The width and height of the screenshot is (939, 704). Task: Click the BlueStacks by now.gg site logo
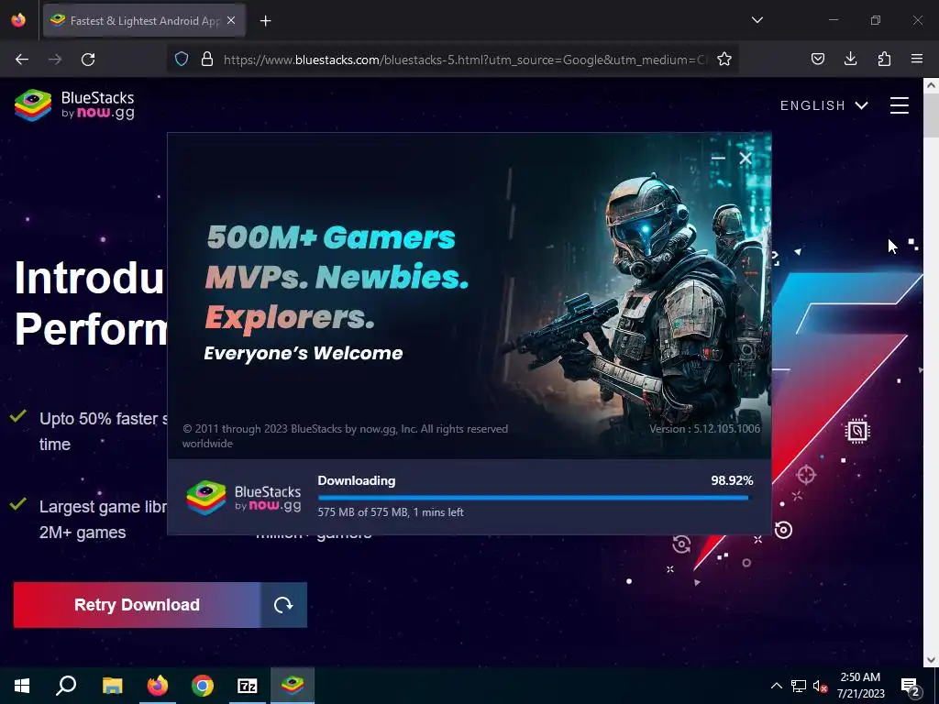pos(74,105)
